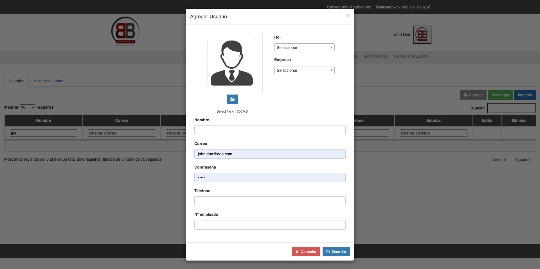Click the user avatar placeholder image

coord(232,63)
